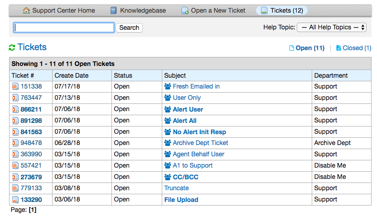This screenshot has height=220, width=377.
Task: Click the collaborators icon next to Alert User
Action: 168,109
